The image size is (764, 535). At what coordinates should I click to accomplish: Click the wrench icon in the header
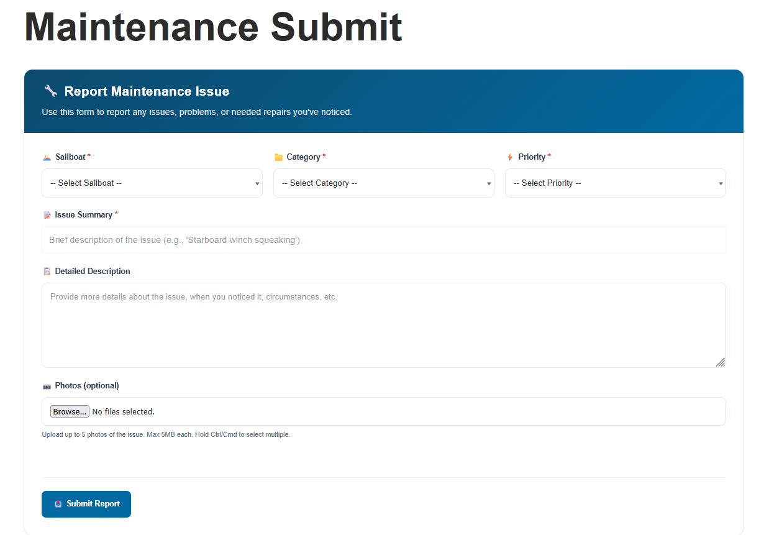coord(51,91)
